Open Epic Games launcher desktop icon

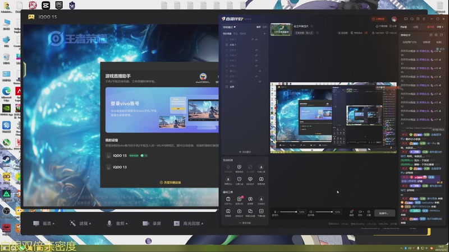coord(59,5)
